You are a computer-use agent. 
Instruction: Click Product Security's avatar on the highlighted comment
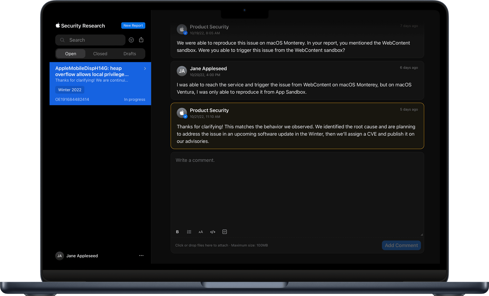pos(182,113)
